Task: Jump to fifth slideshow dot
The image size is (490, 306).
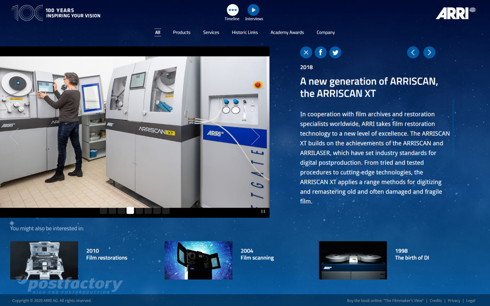Action: pos(139,210)
